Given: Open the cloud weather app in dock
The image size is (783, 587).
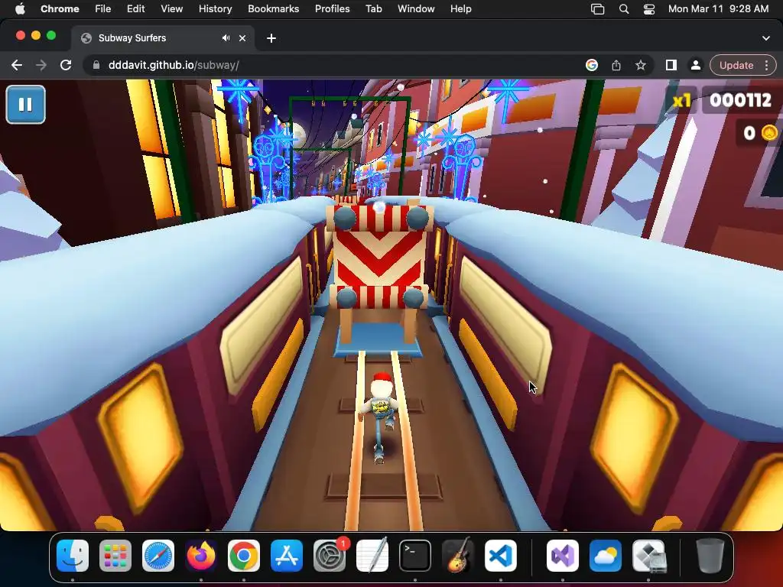Looking at the screenshot, I should click(606, 556).
